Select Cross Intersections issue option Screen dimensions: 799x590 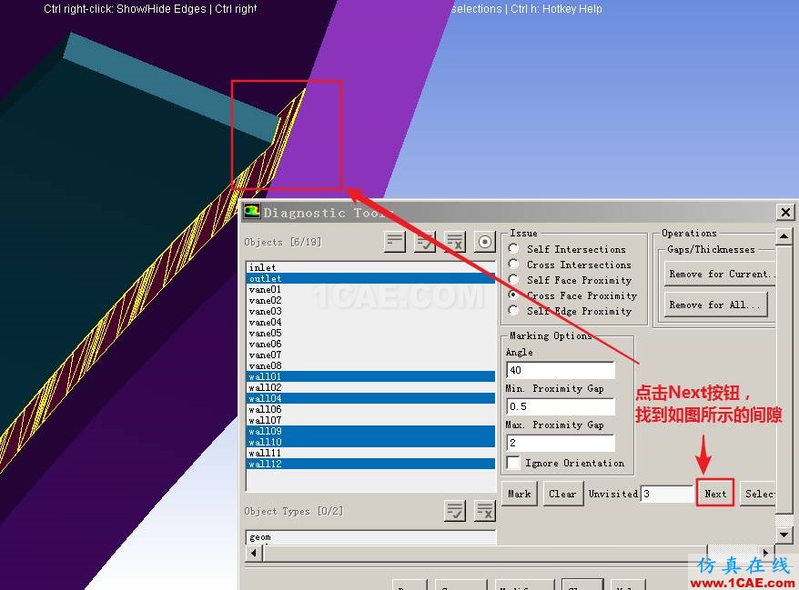513,264
